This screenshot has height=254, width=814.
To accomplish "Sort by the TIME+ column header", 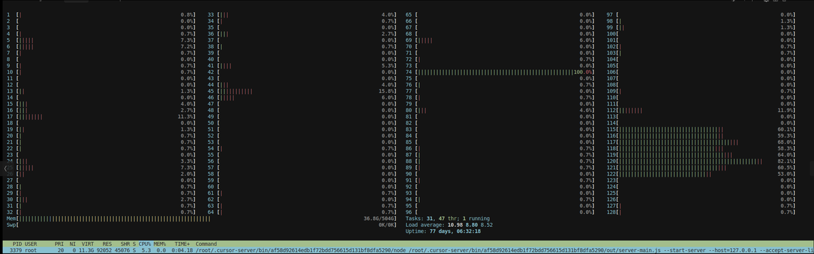I will 183,243.
